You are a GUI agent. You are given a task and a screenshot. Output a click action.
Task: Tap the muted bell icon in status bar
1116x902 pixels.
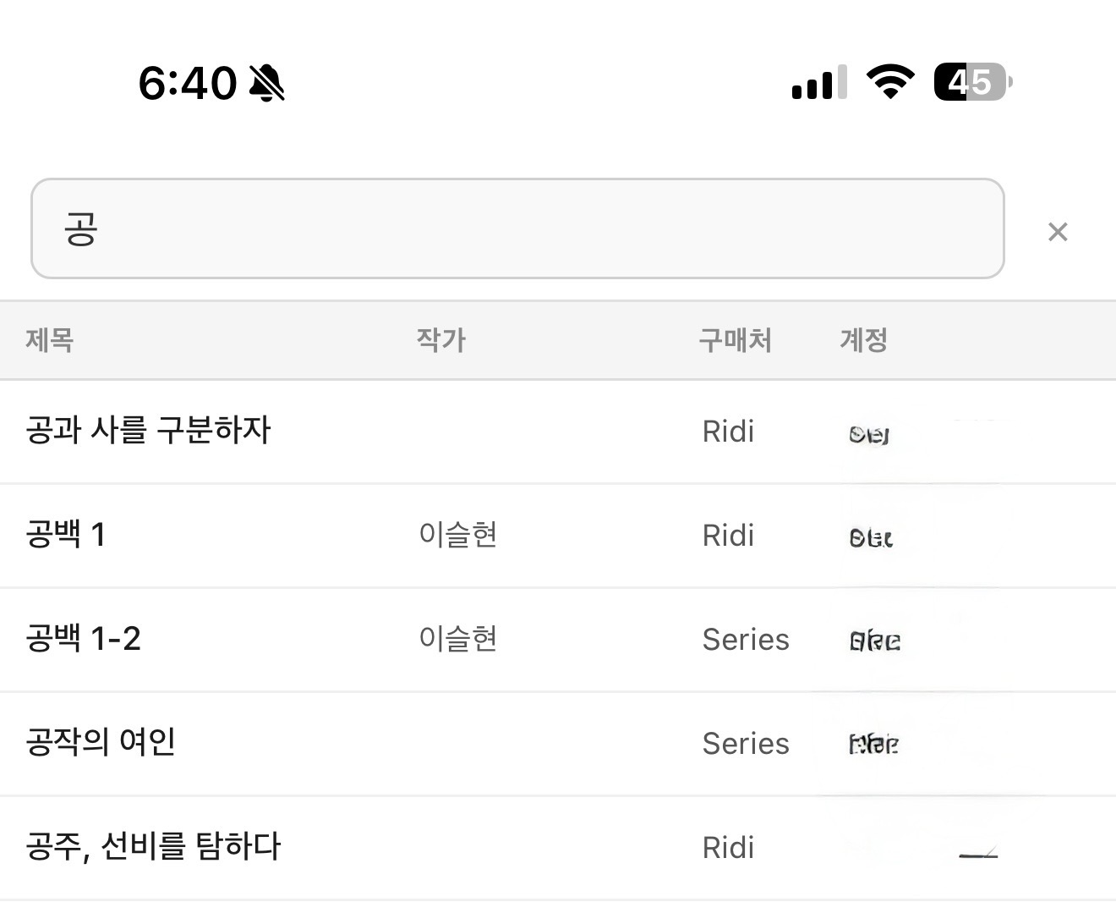coord(267,83)
